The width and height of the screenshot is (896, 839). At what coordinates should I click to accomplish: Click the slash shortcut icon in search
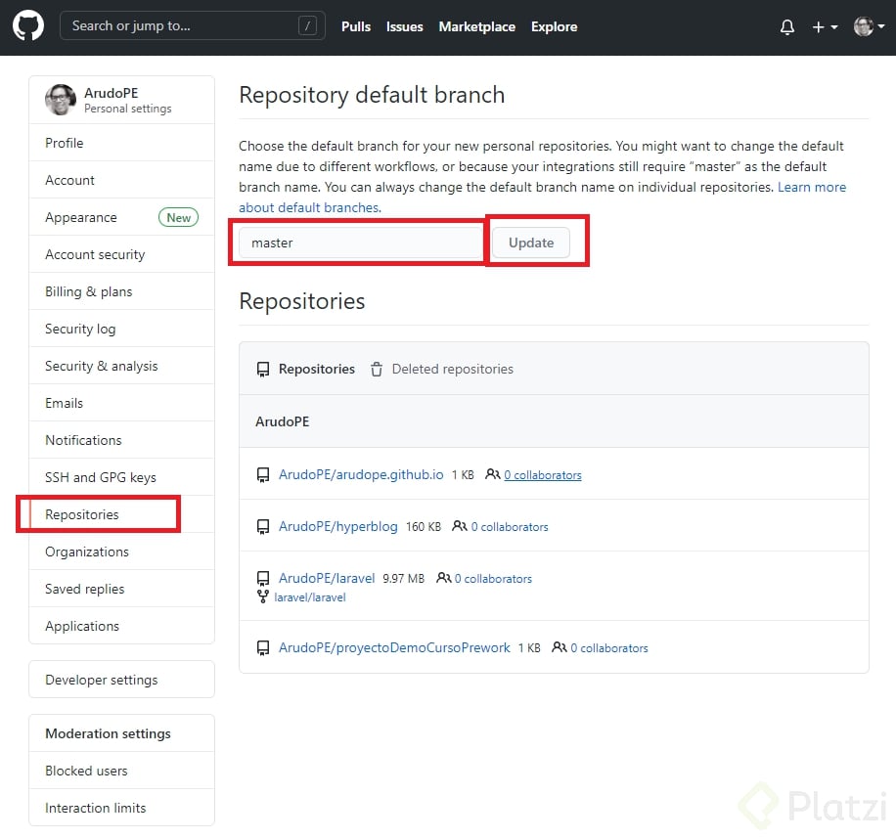(x=308, y=26)
